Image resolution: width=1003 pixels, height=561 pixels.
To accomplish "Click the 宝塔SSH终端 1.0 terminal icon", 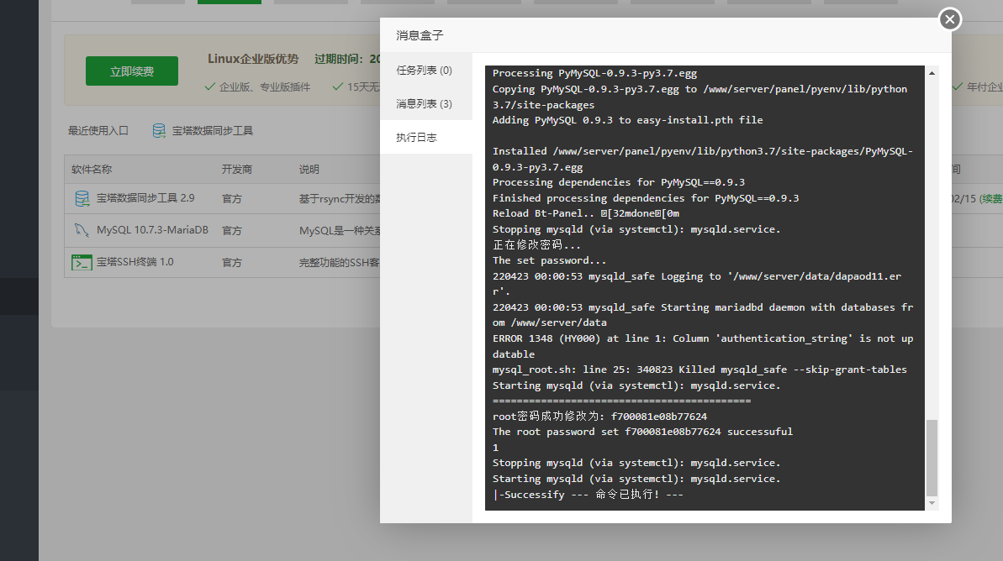I will [82, 263].
